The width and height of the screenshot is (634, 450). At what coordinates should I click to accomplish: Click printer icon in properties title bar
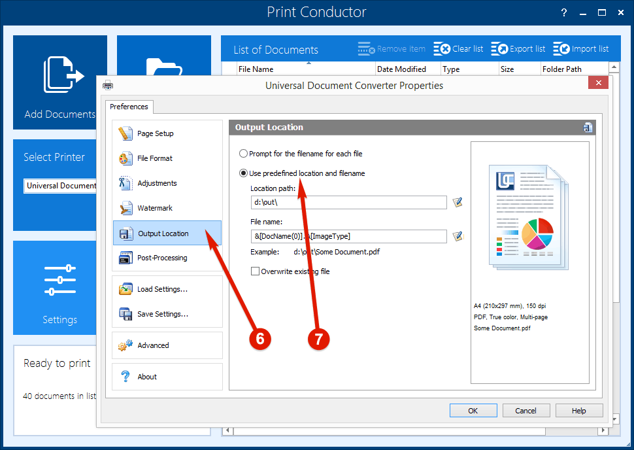(x=108, y=86)
